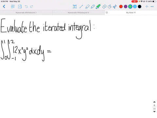The height and width of the screenshot is (118, 157).
Task: Select the pen tool
Action: [87, 7]
